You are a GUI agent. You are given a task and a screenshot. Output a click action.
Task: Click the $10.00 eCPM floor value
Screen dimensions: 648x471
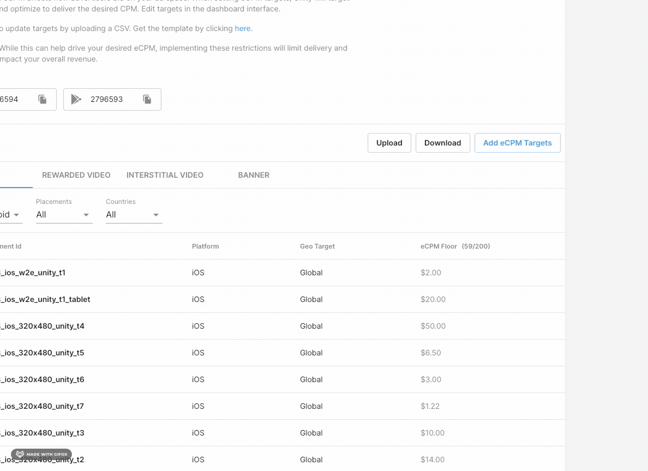(x=432, y=432)
